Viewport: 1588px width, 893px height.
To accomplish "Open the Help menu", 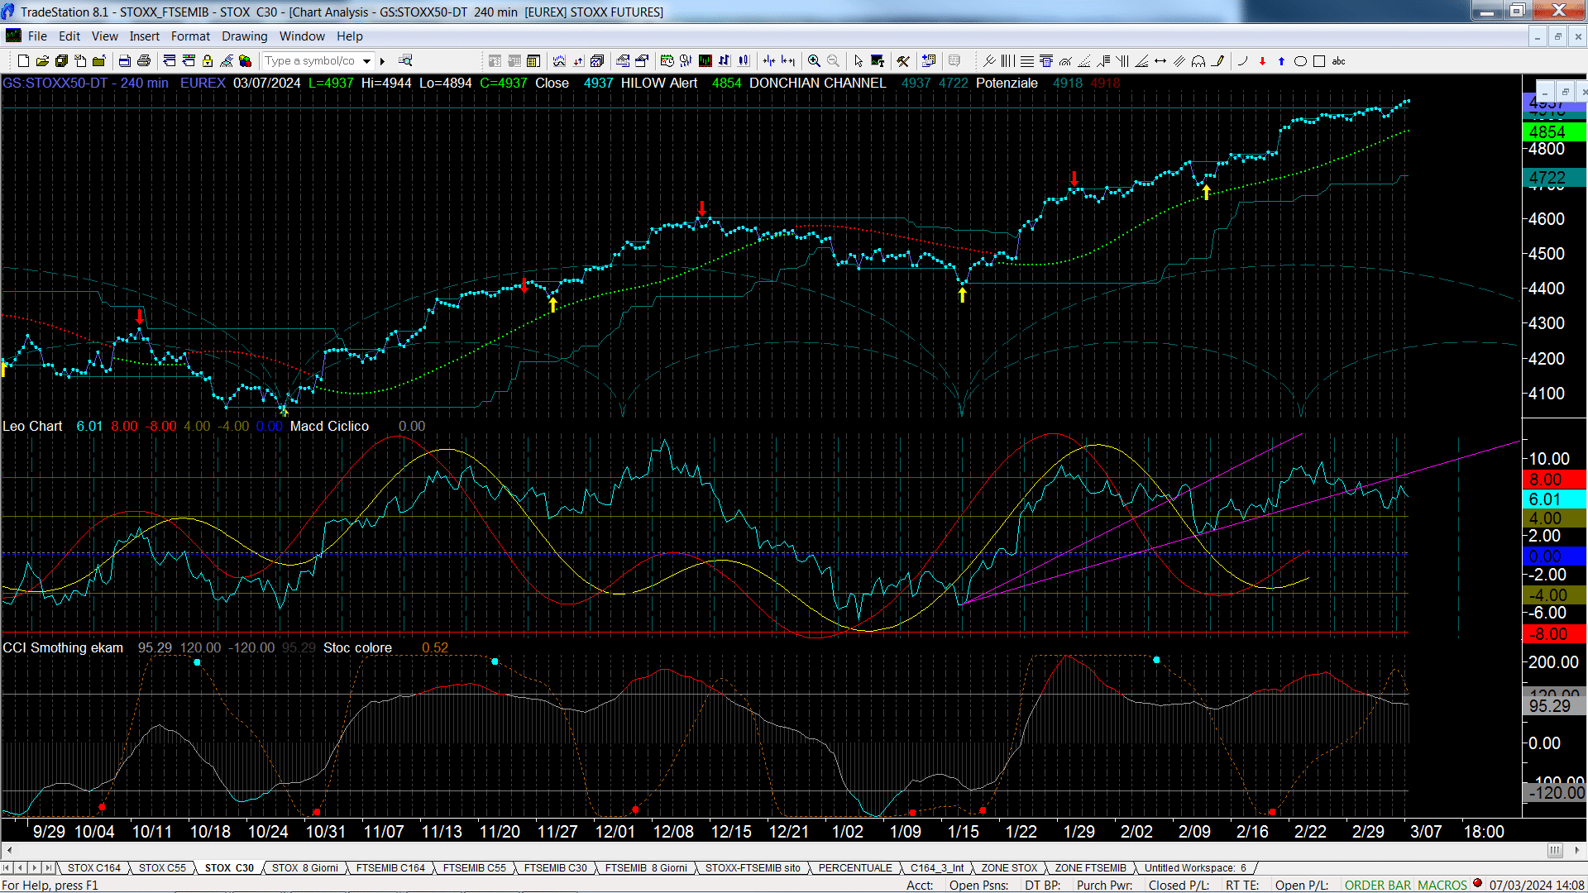I will point(349,36).
